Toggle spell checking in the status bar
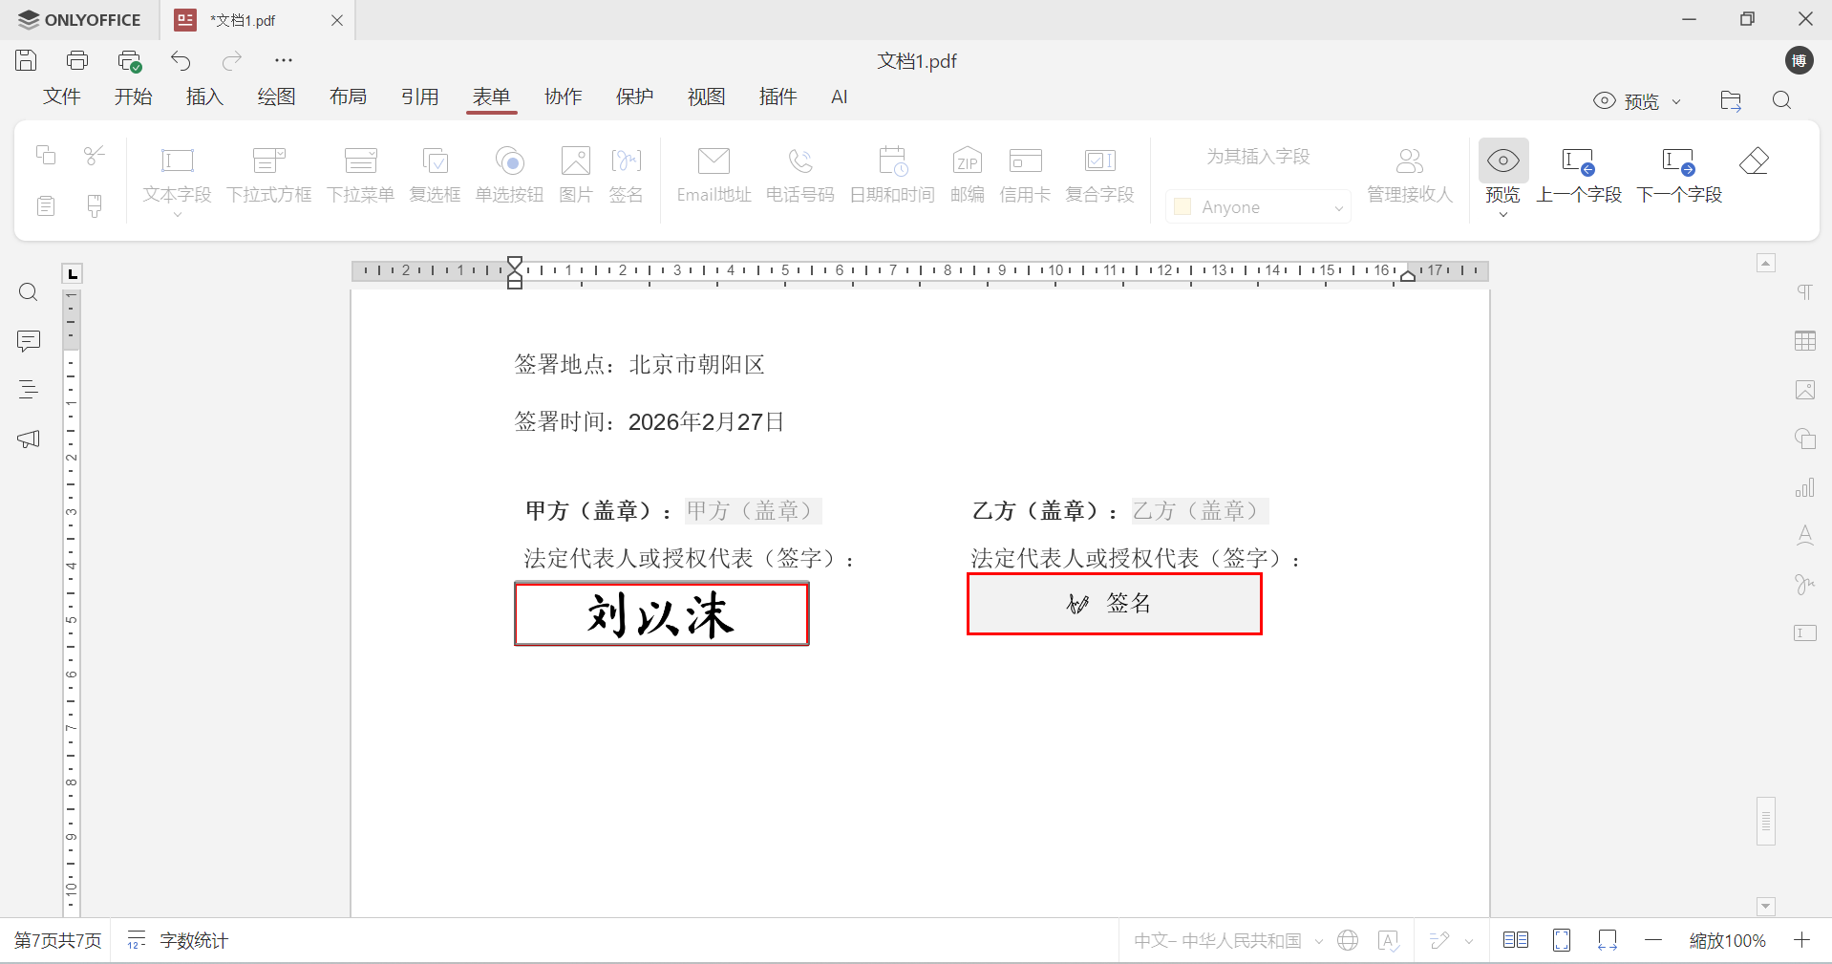Image resolution: width=1832 pixels, height=964 pixels. pos(1388,940)
